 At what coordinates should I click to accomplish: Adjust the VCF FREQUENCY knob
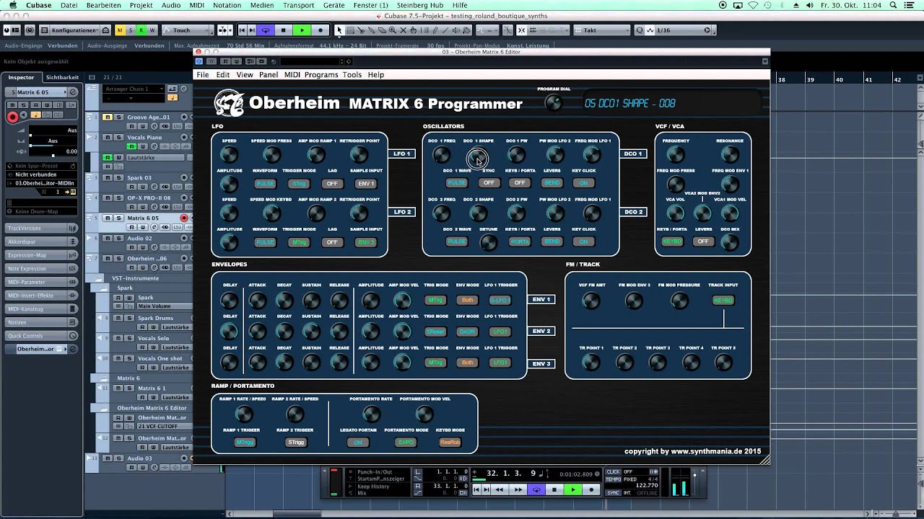(x=676, y=154)
